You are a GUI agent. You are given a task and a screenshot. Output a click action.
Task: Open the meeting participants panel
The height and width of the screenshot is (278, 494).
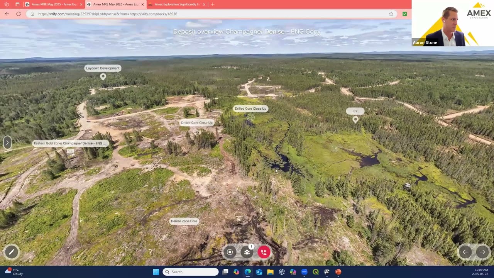pos(247,252)
